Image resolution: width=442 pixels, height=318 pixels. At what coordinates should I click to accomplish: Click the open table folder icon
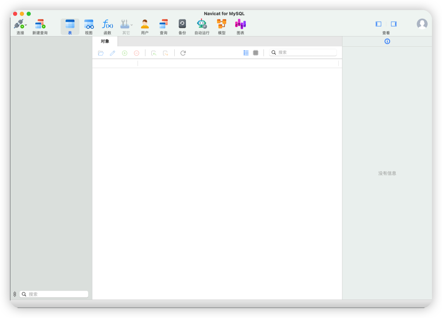[101, 53]
